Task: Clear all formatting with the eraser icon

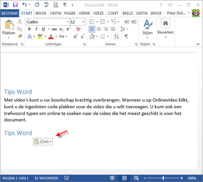Action: 78,29
